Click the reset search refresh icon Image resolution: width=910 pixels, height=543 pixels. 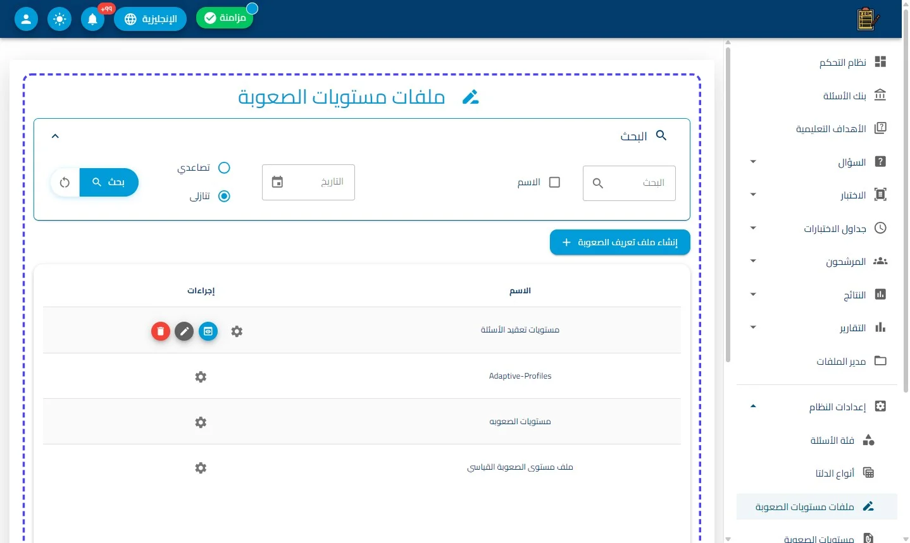coord(65,183)
